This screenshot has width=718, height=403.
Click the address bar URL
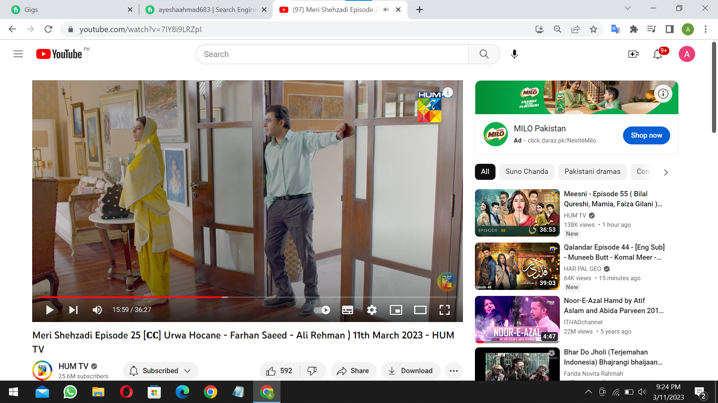tap(141, 29)
